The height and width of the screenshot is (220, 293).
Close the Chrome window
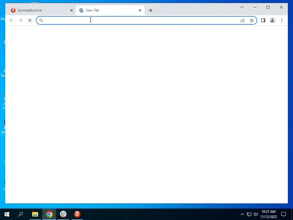281,7
